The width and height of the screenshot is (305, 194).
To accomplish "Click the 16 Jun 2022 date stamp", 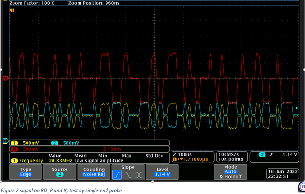I will (283, 172).
